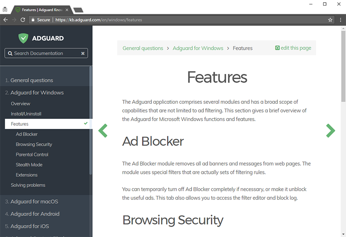Image resolution: width=346 pixels, height=237 pixels.
Task: Open Solving problems sidebar item
Action: click(28, 185)
